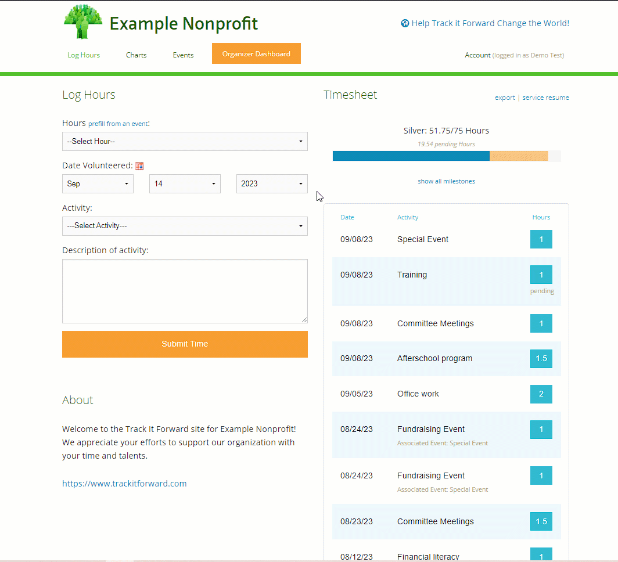Click the Silver: 51.75/75 Hours milestone text
The image size is (618, 562).
(446, 131)
